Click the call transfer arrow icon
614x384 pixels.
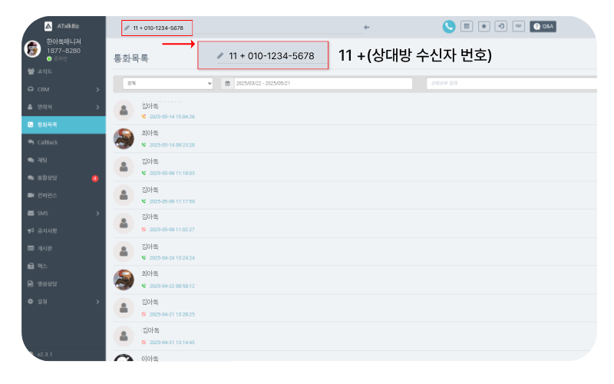click(501, 26)
